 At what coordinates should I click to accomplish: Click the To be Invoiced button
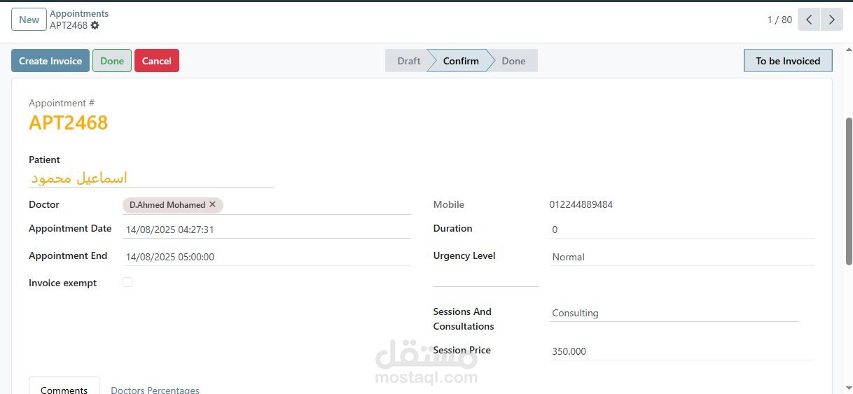(x=788, y=61)
